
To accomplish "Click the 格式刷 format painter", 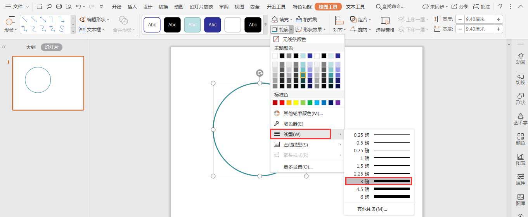I will pyautogui.click(x=306, y=19).
